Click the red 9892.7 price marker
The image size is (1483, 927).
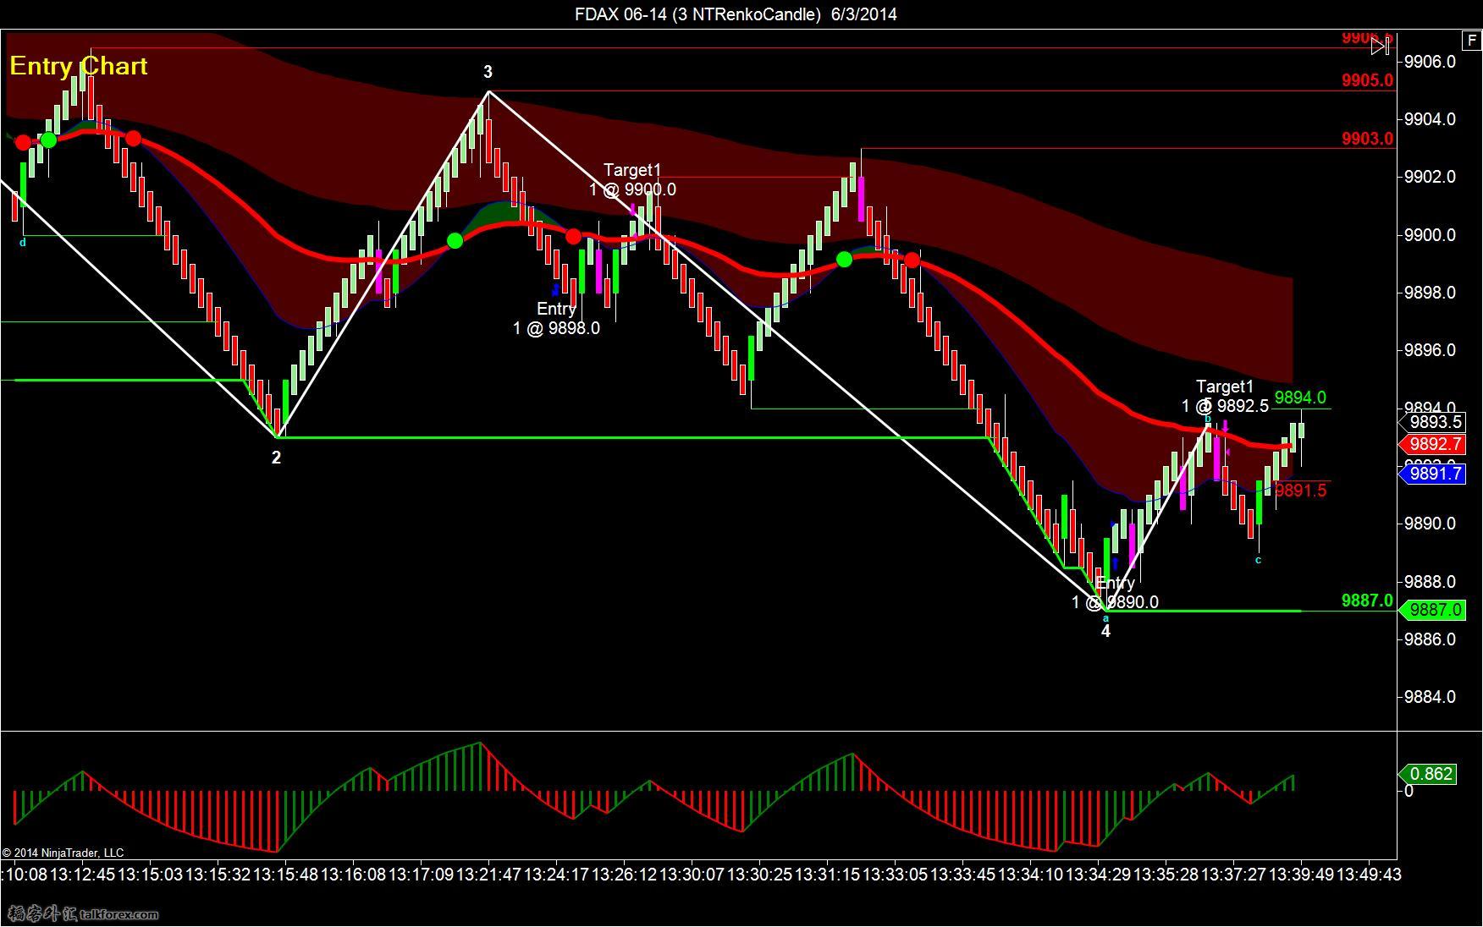point(1434,444)
